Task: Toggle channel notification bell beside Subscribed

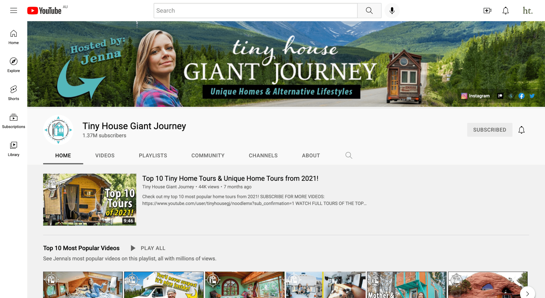Action: (x=522, y=130)
